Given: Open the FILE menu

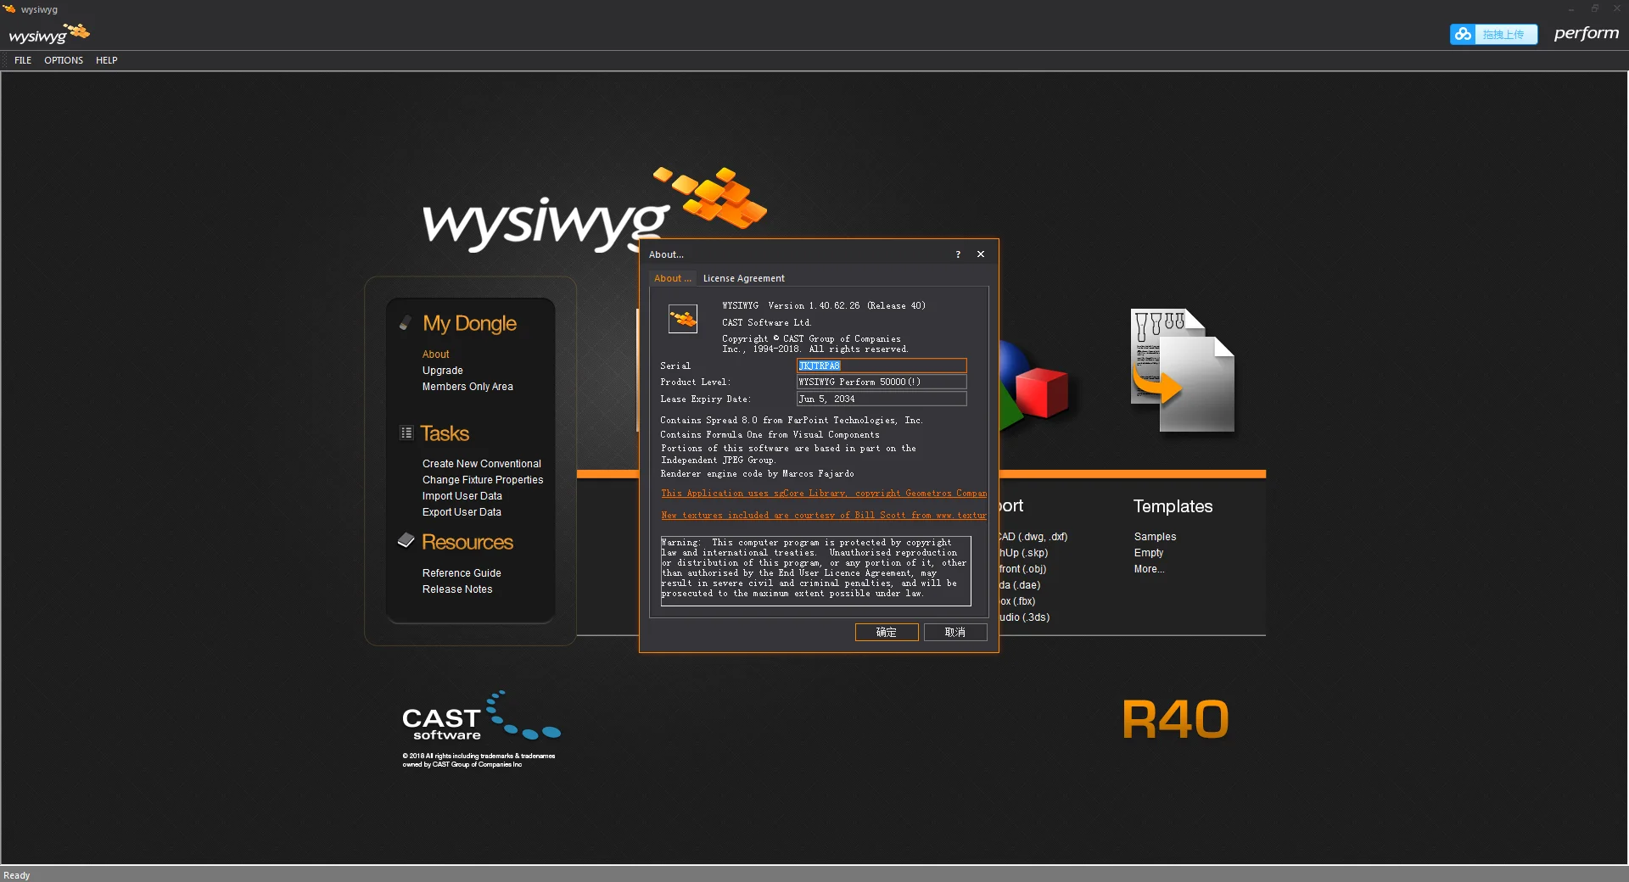Looking at the screenshot, I should click(x=23, y=60).
